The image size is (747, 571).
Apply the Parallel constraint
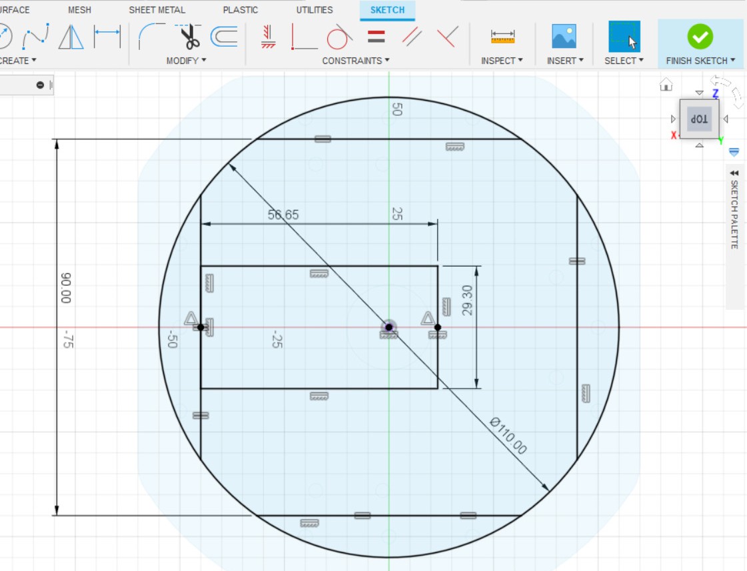412,37
